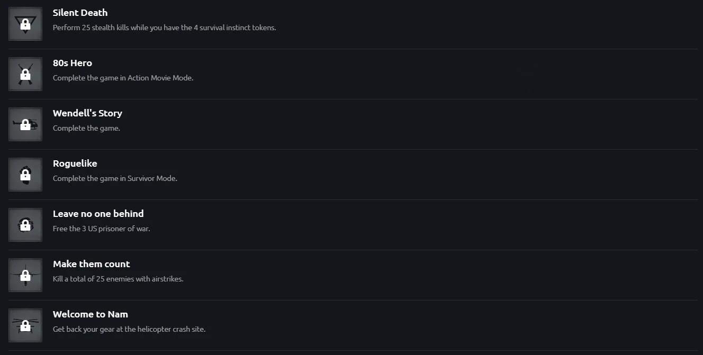Click 'Free the 3 US prisoner of war' text

coord(101,229)
